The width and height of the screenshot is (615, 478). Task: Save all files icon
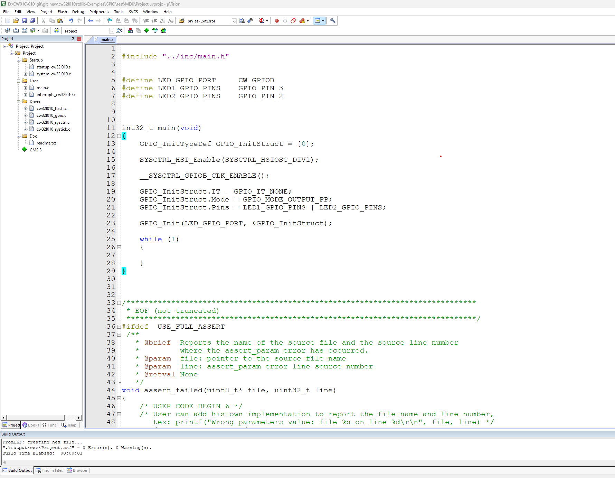point(32,21)
